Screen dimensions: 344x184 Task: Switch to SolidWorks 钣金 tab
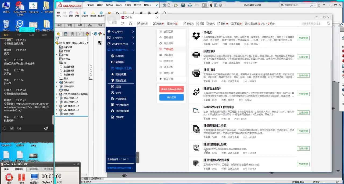click(x=90, y=25)
